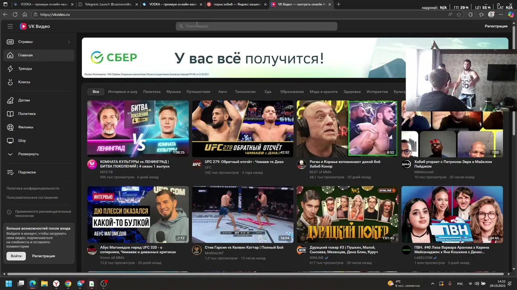Open File Explorer from the taskbar
This screenshot has height=290, width=517.
(x=44, y=284)
